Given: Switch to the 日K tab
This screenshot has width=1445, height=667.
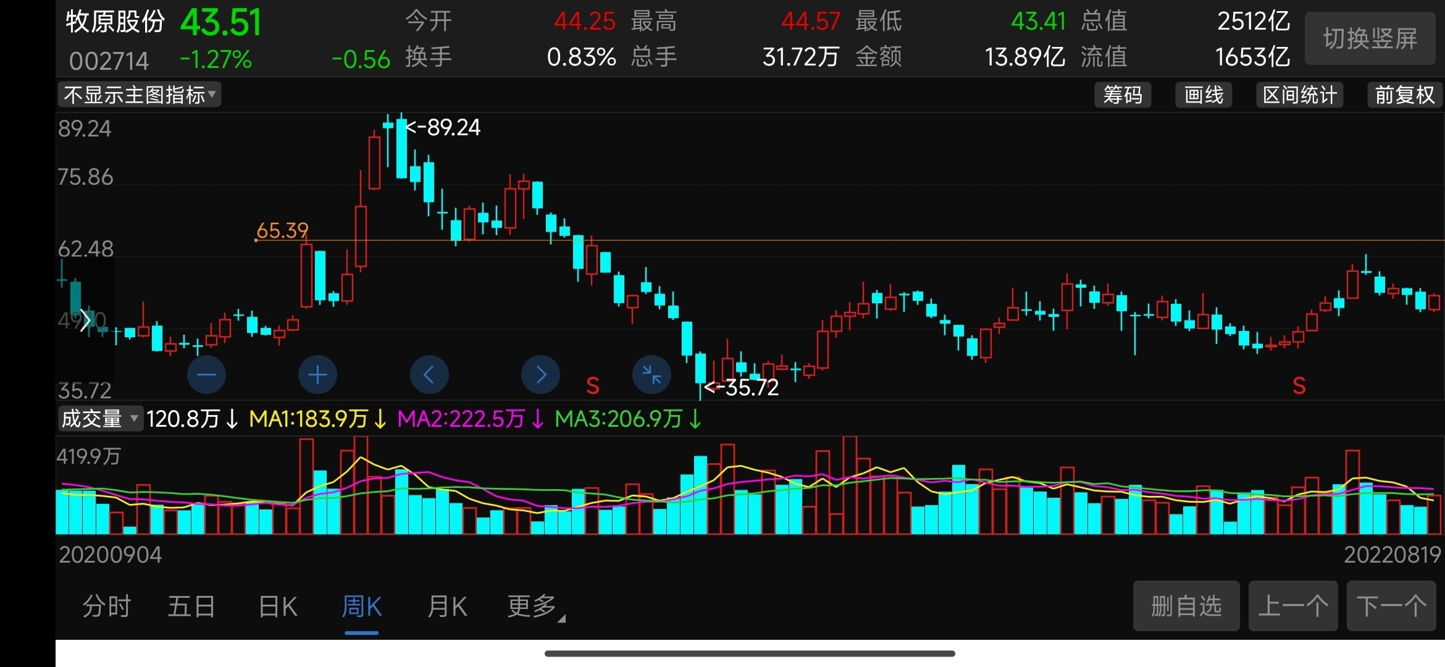Looking at the screenshot, I should [278, 606].
